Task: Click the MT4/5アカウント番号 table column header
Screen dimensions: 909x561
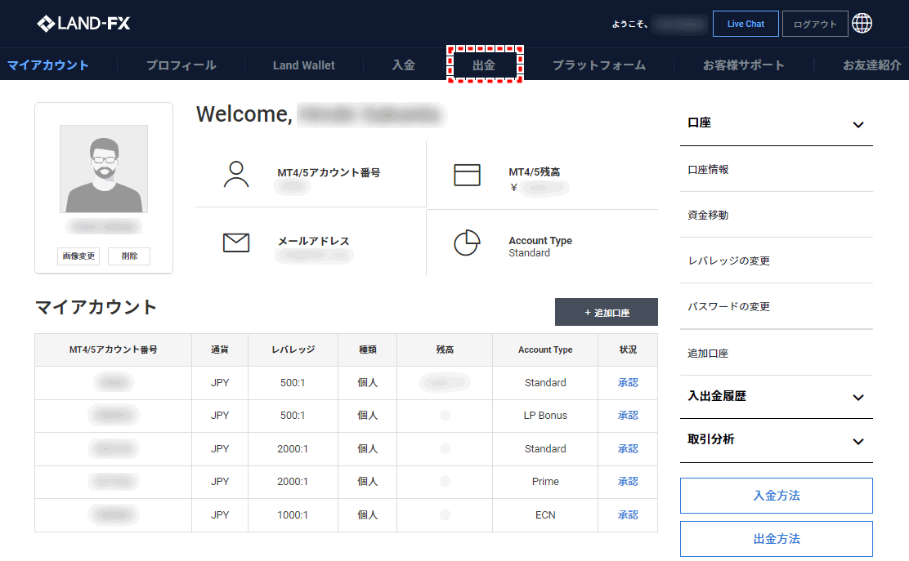Action: coord(113,350)
